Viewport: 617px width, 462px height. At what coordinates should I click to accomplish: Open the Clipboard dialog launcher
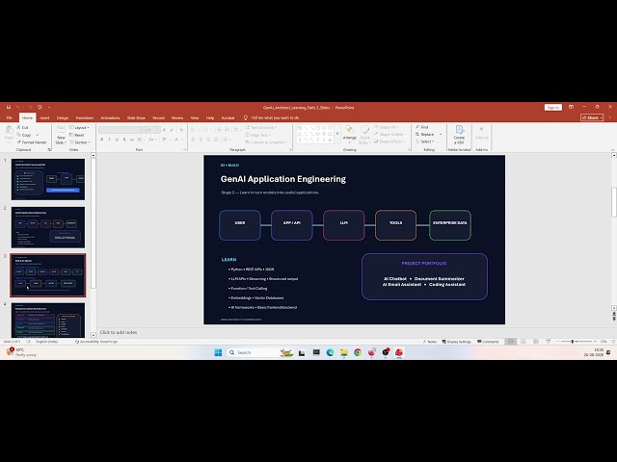49,150
